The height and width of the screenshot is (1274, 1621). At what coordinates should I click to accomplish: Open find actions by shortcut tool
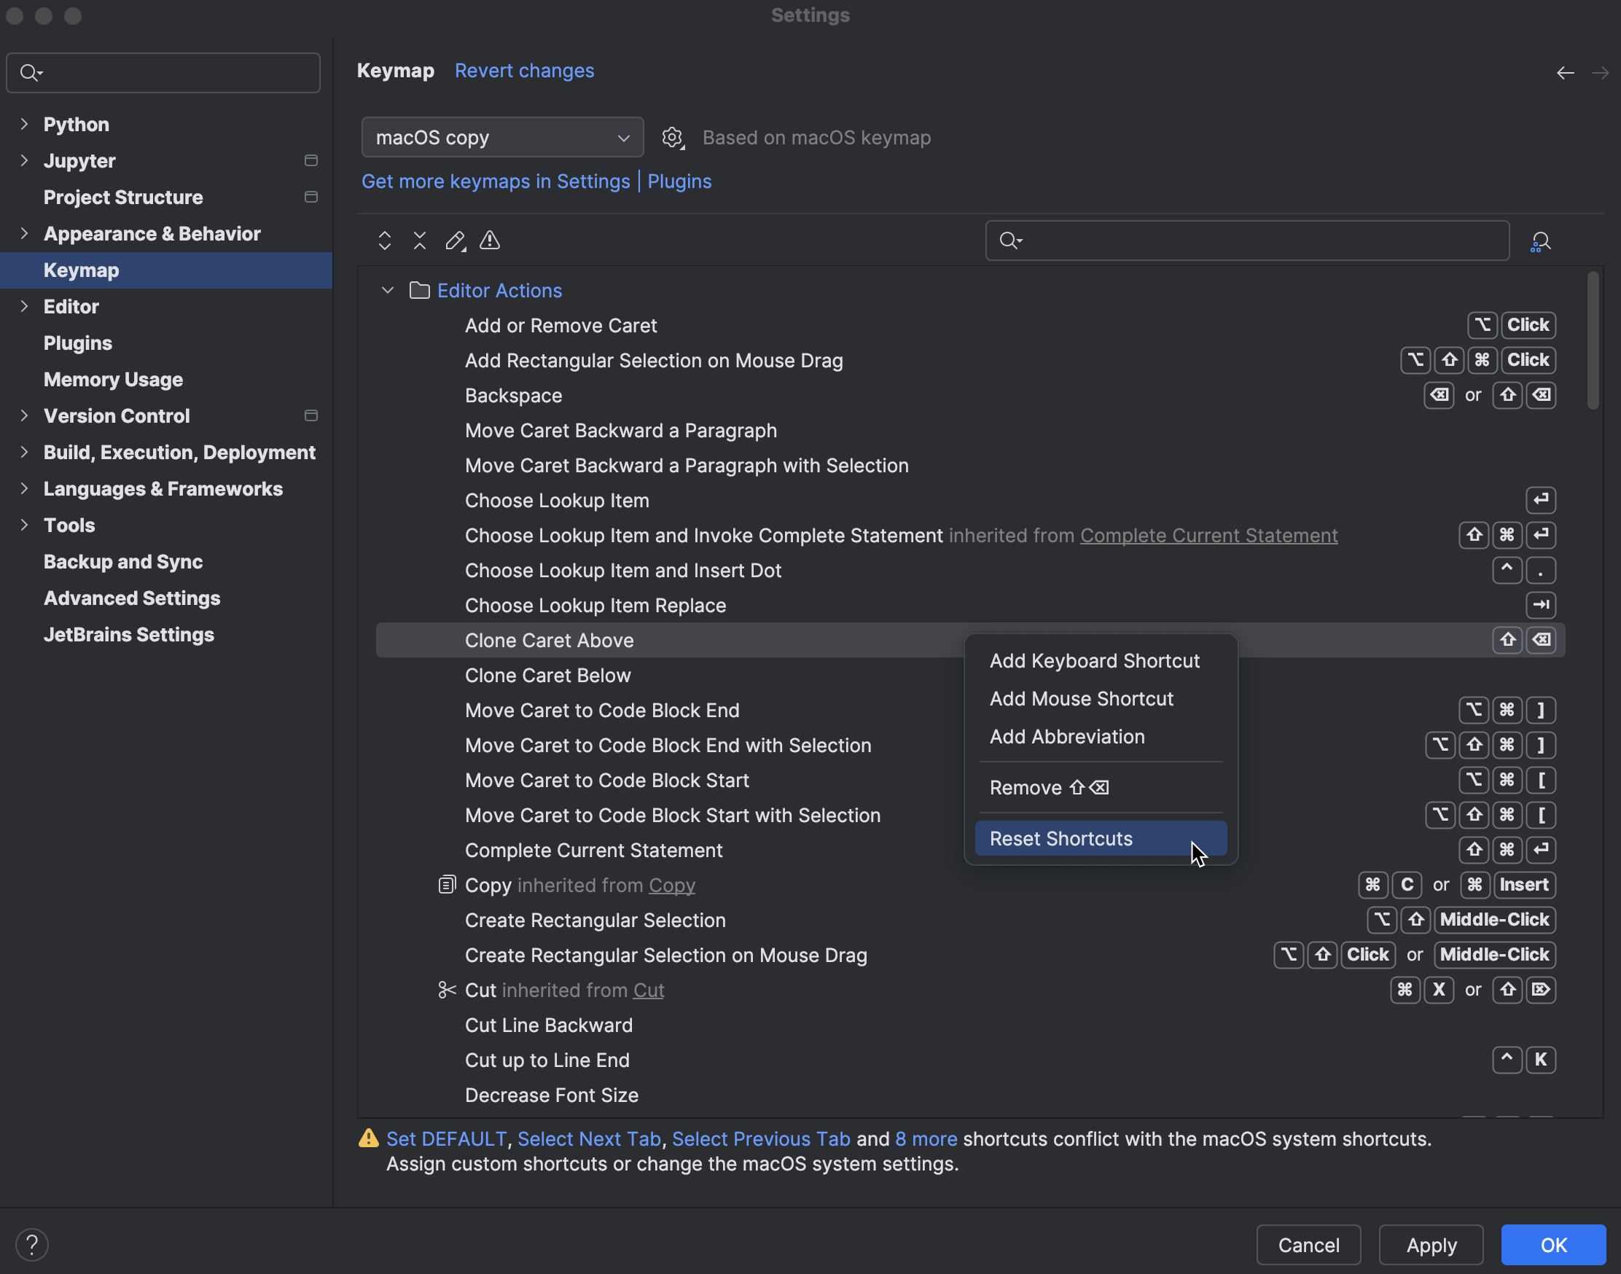pyautogui.click(x=1540, y=241)
